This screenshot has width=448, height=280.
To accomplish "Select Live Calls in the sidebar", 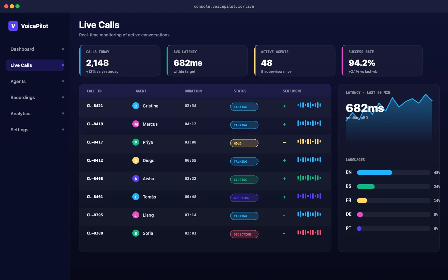I will tap(35, 65).
